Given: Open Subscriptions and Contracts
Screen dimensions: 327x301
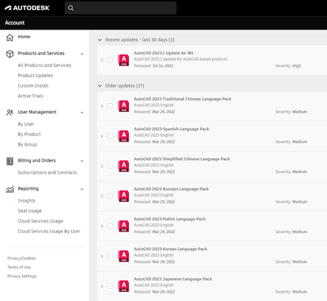Looking at the screenshot, I should [47, 173].
